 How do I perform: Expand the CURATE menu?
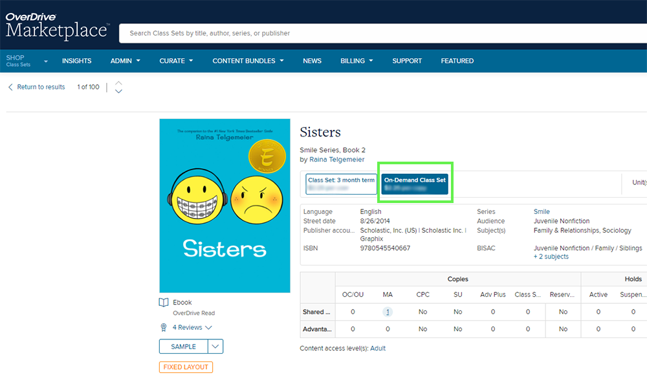(176, 61)
